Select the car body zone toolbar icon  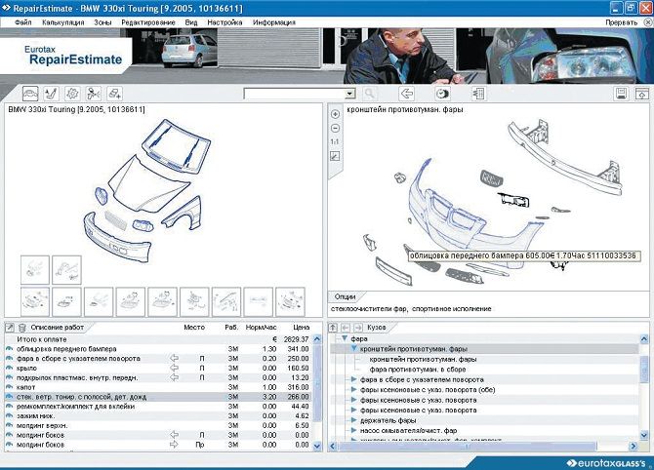coord(30,94)
